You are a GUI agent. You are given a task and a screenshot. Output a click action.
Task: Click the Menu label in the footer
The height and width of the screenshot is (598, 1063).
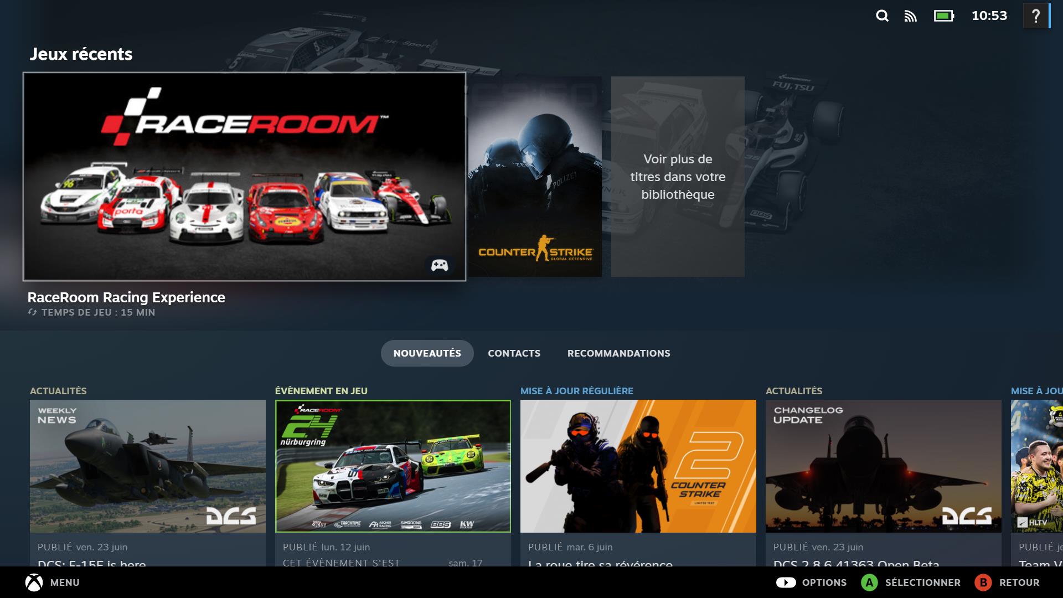click(65, 582)
